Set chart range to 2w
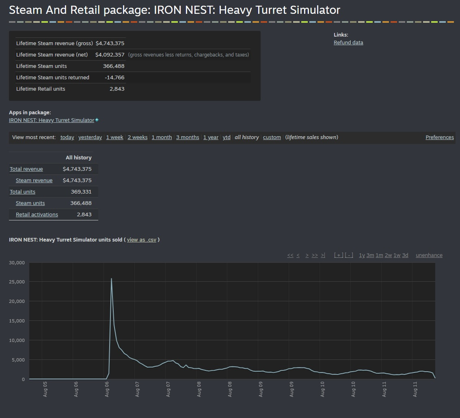The height and width of the screenshot is (418, 460). 388,255
